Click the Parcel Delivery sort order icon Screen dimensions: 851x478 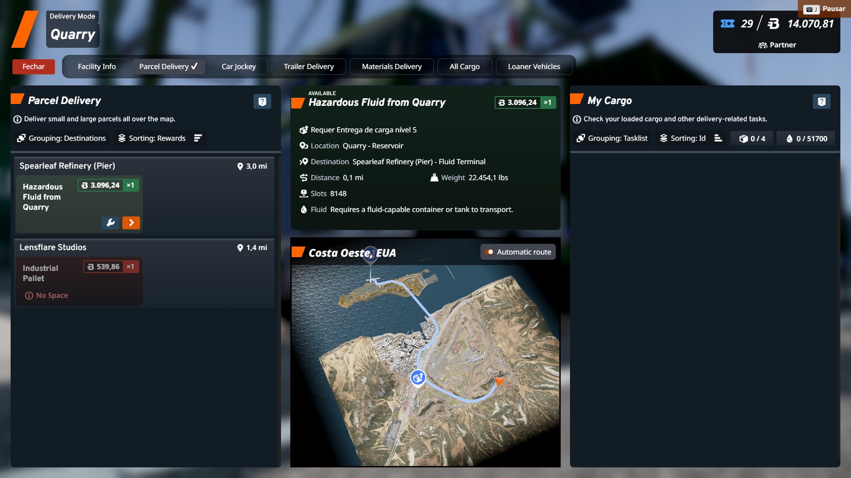pyautogui.click(x=198, y=138)
